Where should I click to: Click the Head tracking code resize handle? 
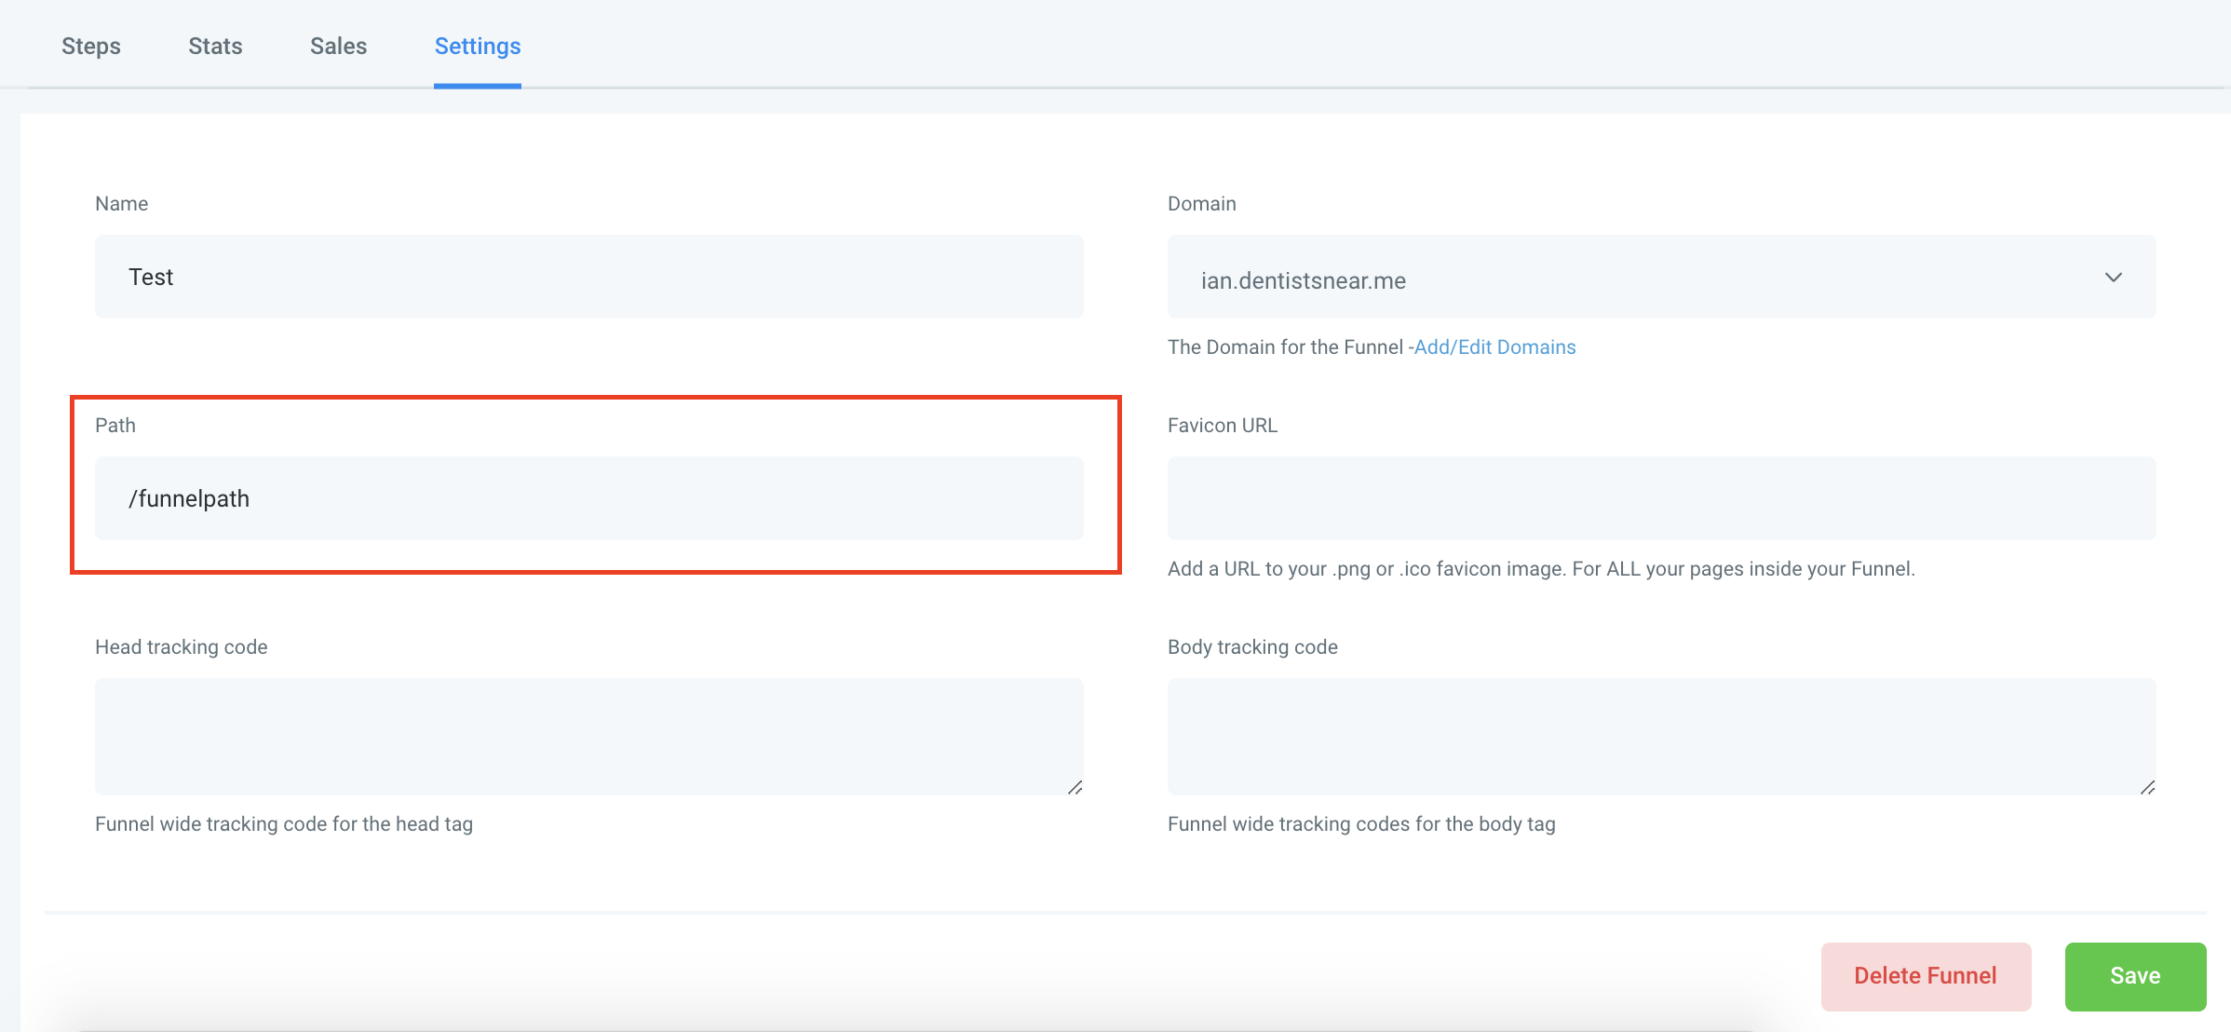coord(1075,786)
